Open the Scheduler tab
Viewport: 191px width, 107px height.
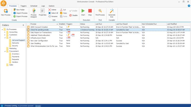pyautogui.click(x=34, y=6)
